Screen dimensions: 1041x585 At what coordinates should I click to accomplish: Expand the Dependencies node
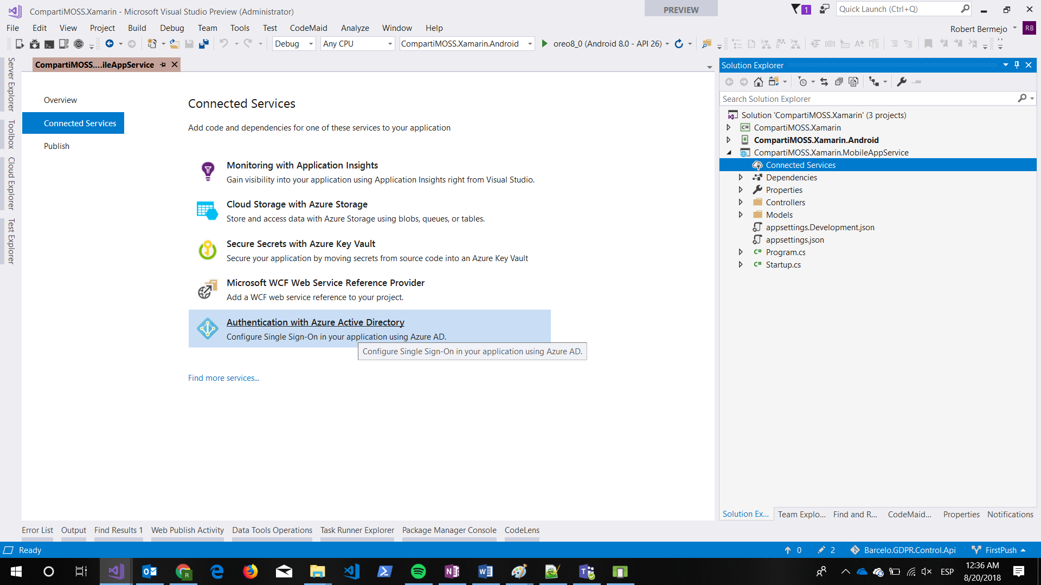(741, 177)
